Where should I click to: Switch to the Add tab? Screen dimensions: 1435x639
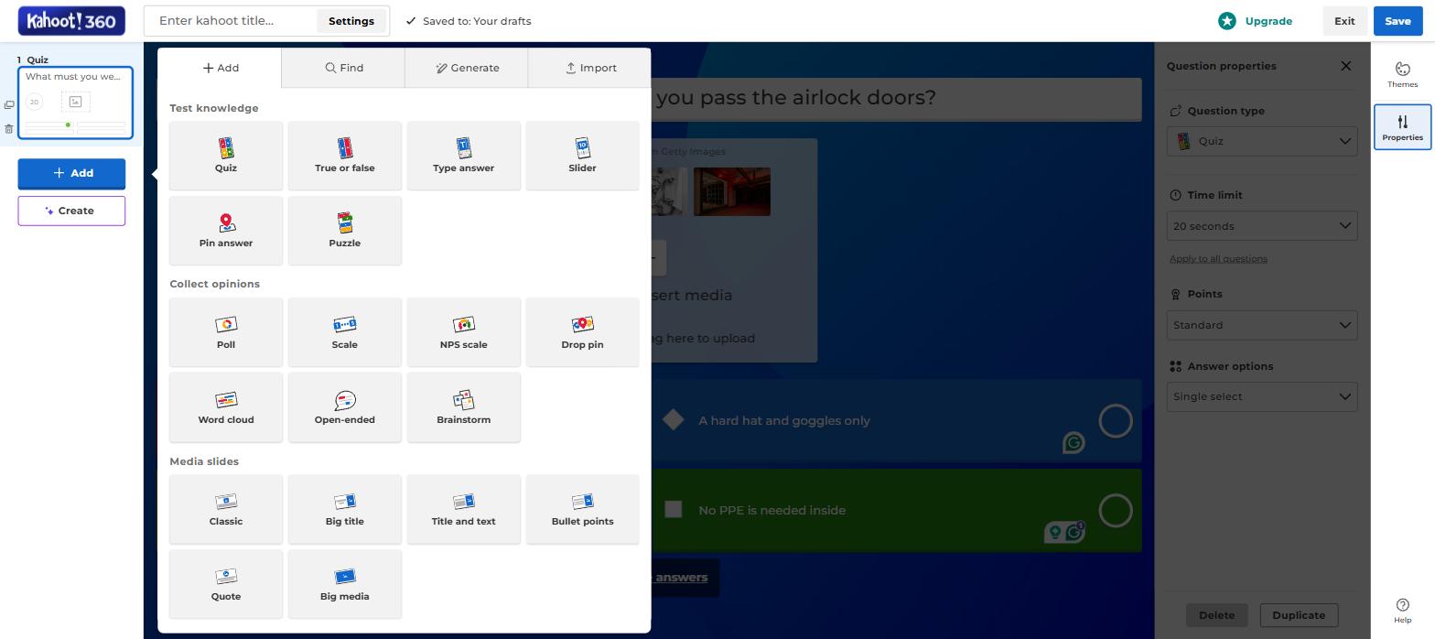click(221, 68)
